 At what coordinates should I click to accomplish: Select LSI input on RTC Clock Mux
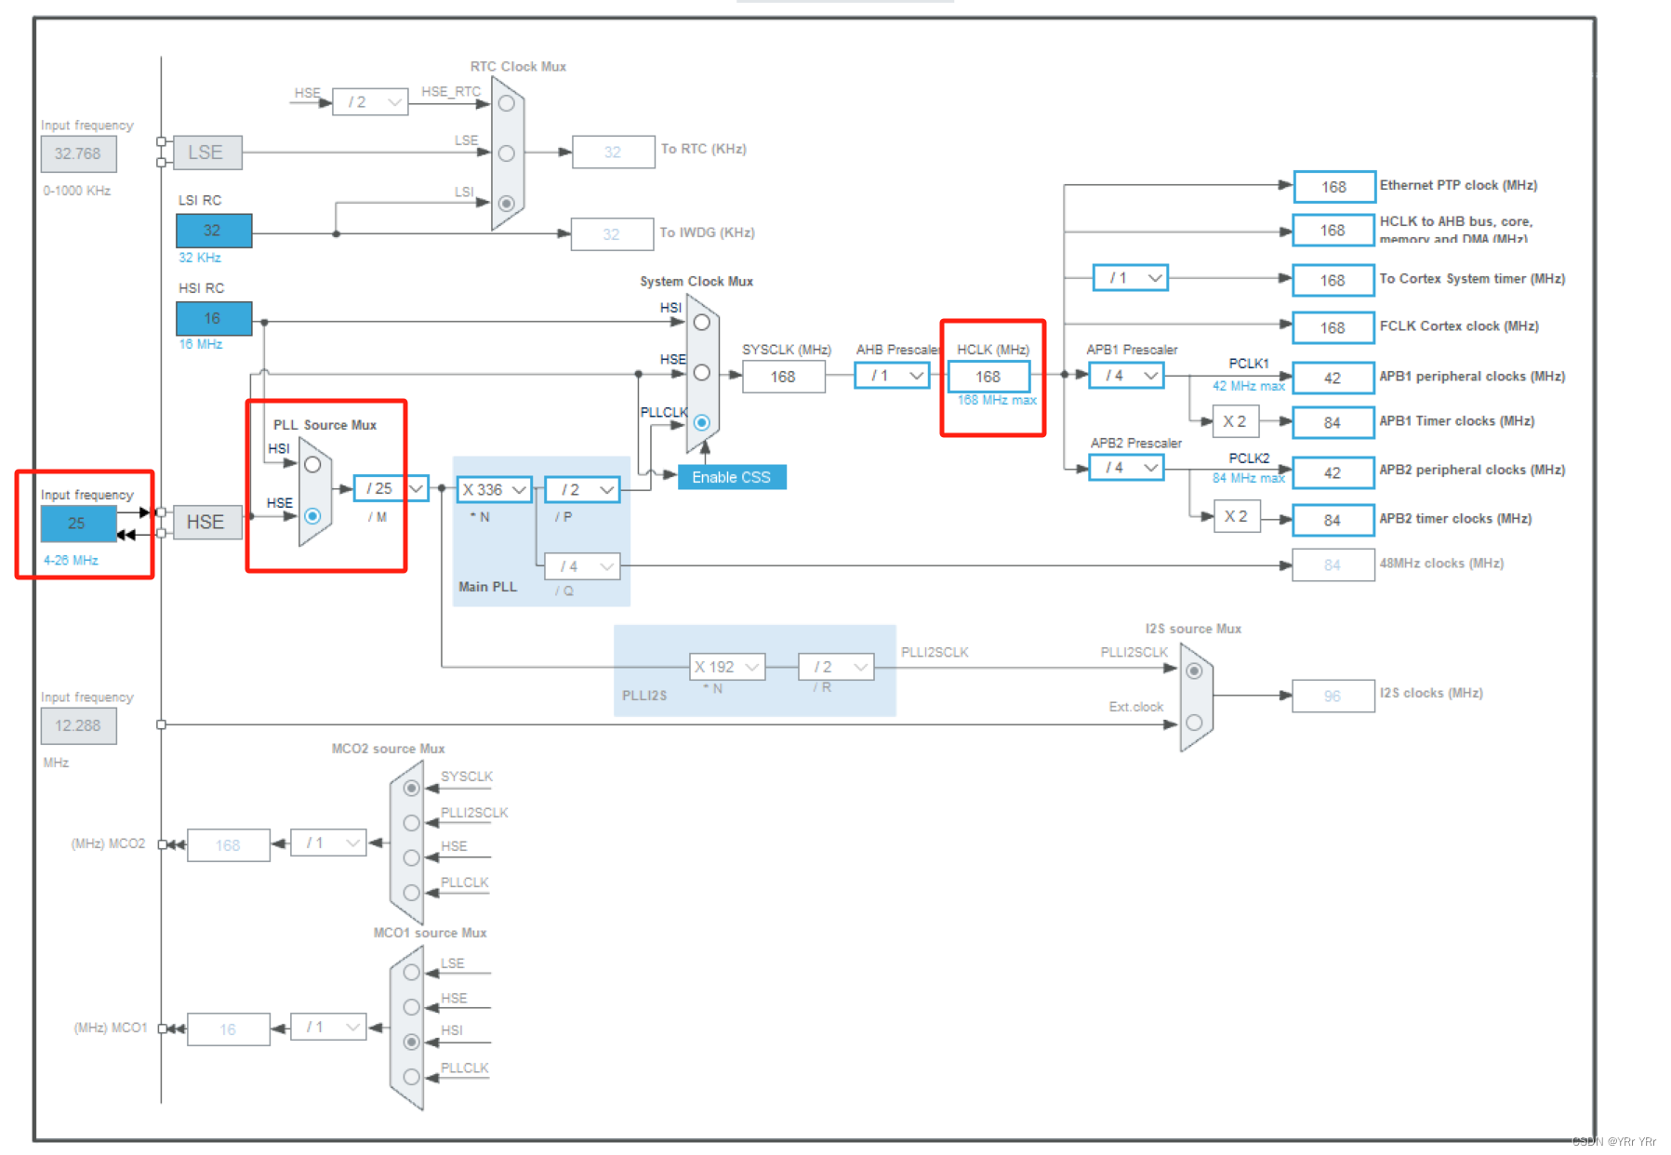point(506,203)
